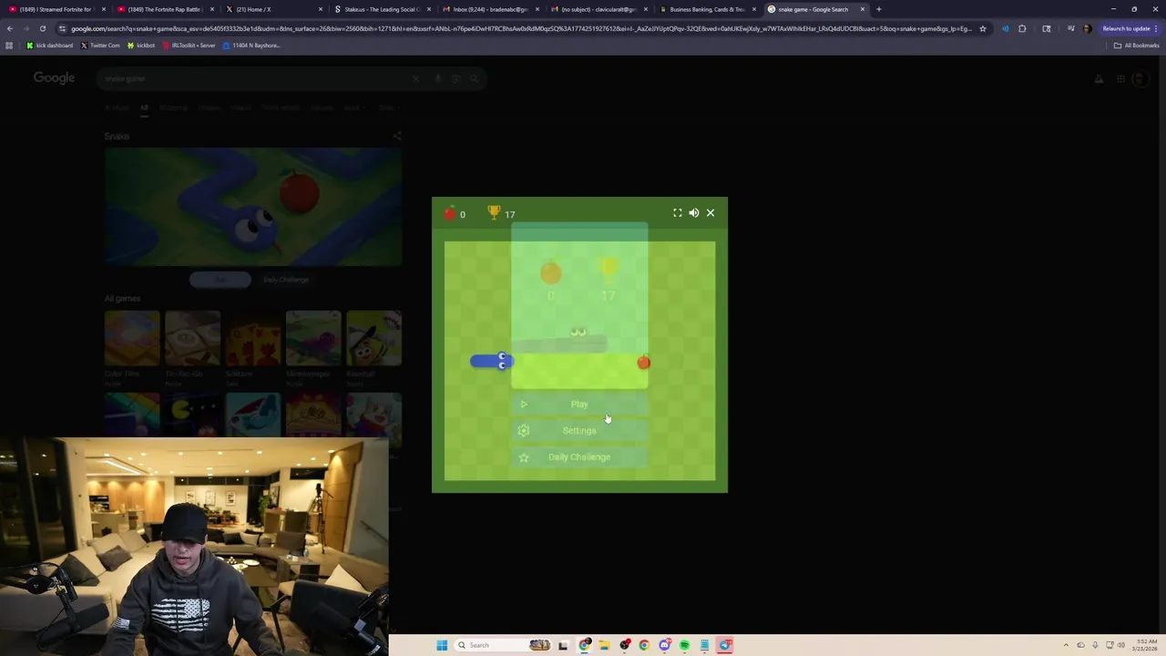The width and height of the screenshot is (1166, 656).
Task: Bookmark this page with star icon
Action: [x=982, y=28]
